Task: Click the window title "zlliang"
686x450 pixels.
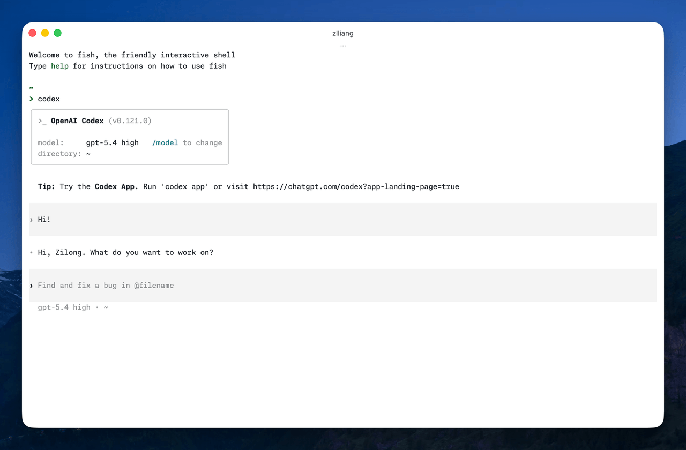Action: [343, 33]
